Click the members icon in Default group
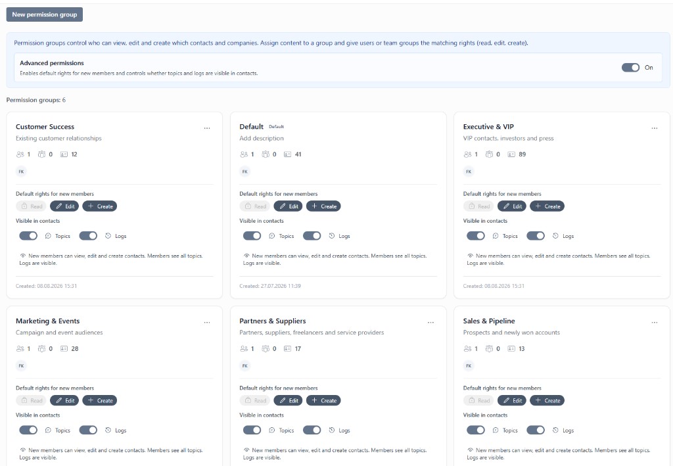The image size is (673, 466). click(x=244, y=154)
